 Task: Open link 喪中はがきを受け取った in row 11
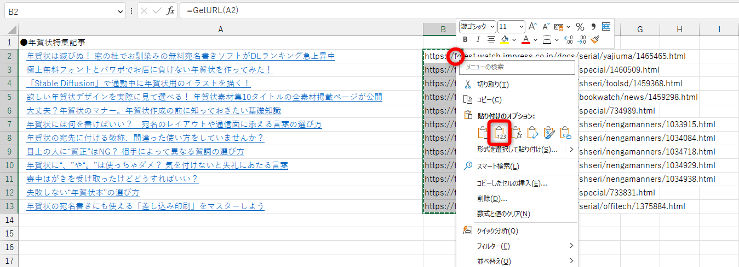pos(112,179)
